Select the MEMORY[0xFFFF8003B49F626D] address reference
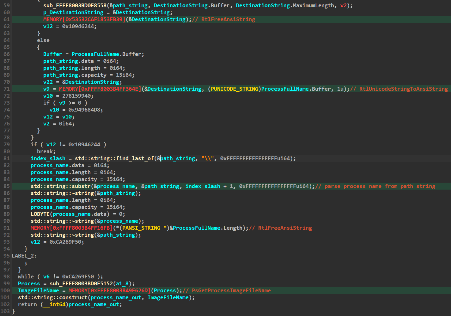The height and width of the screenshot is (316, 451). tap(110, 290)
